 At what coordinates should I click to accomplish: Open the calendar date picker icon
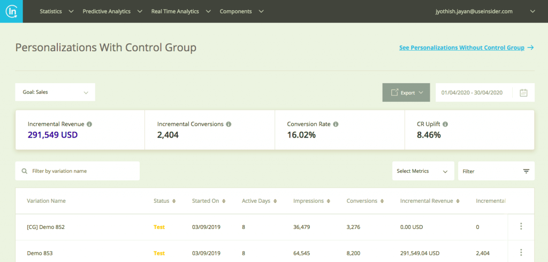click(523, 92)
